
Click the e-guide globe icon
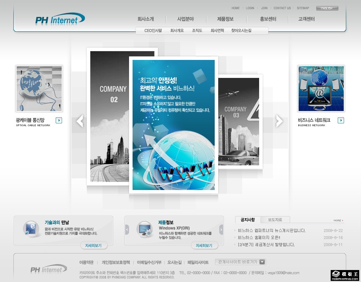(x=31, y=228)
